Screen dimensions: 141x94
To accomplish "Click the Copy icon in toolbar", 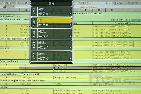I will [x=22, y=3].
